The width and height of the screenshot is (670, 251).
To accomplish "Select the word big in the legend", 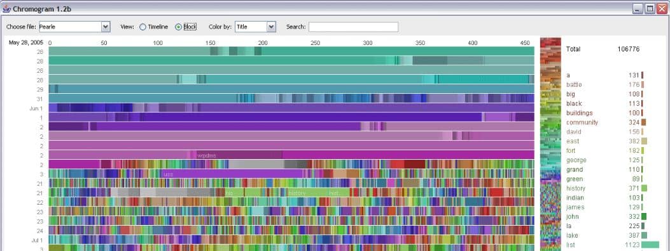I will coord(571,94).
